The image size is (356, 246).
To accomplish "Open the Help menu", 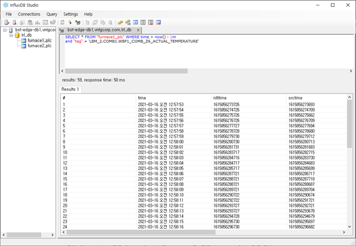I will pos(88,14).
